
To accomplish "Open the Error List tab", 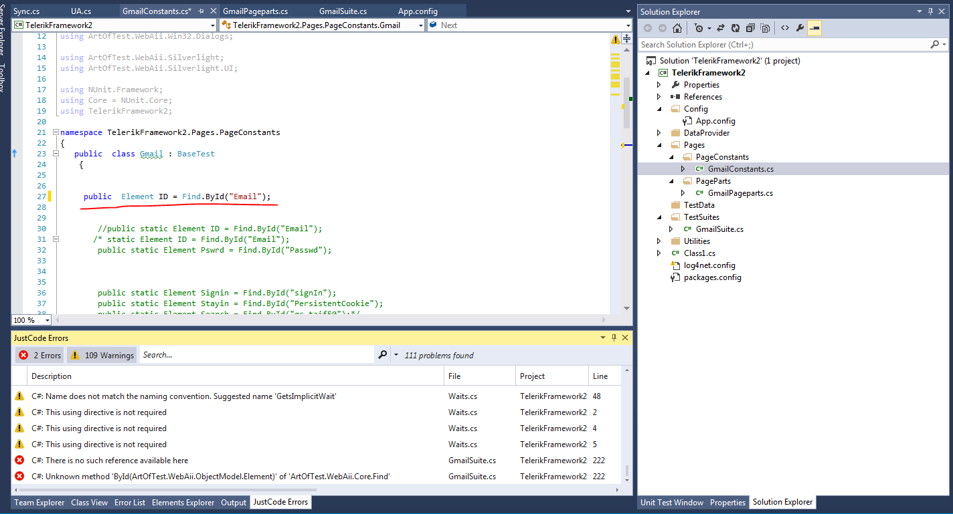I will tap(129, 502).
